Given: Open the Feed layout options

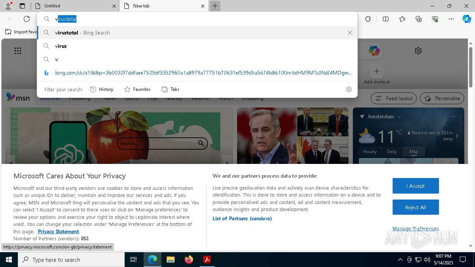Looking at the screenshot, I should click(394, 98).
